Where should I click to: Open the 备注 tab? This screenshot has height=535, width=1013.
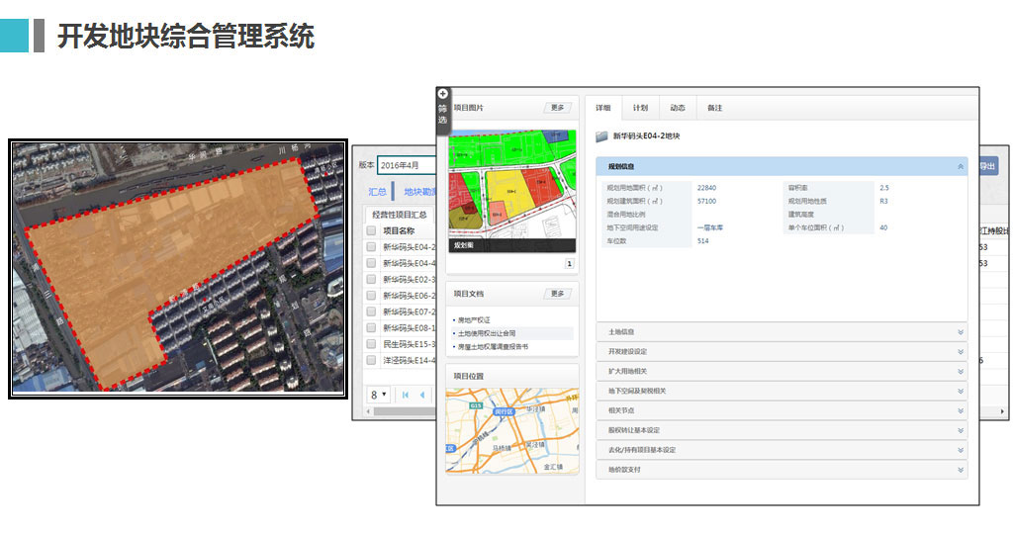click(x=714, y=108)
